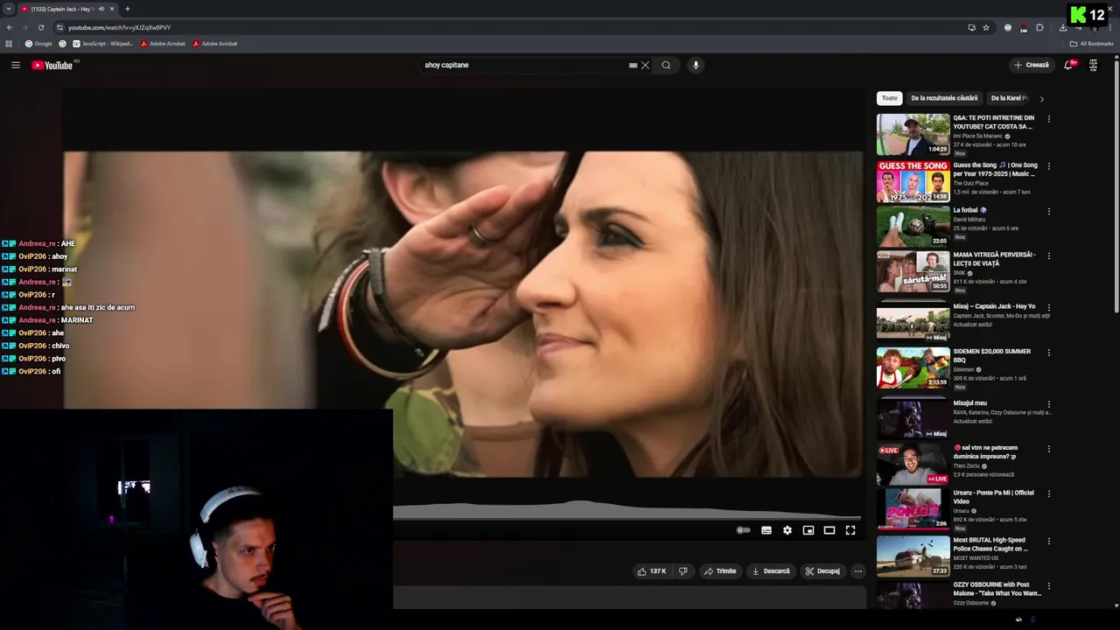Open options menu for Guess the Song video
This screenshot has height=630, width=1120.
pos(1049,166)
